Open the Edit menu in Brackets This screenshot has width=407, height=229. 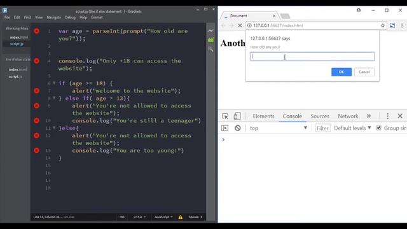17,17
